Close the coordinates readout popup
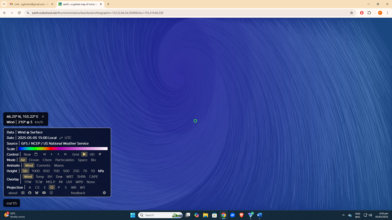Screen dimensions: 392x220 pos(43,116)
